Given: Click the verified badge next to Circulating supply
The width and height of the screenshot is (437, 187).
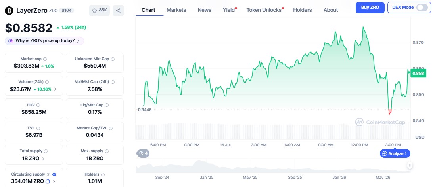Looking at the screenshot, I should pos(54,174).
